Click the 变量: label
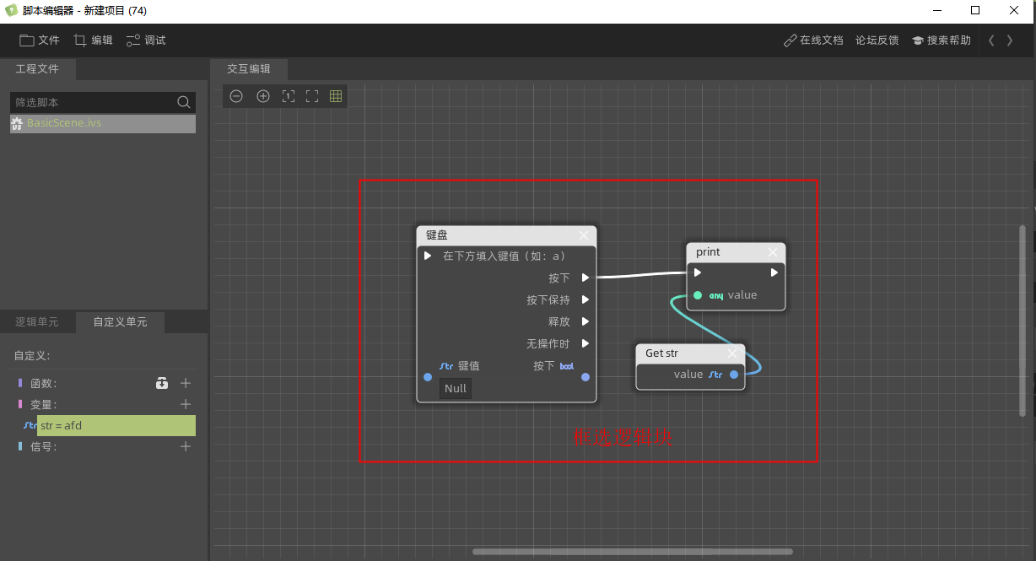 [x=44, y=404]
